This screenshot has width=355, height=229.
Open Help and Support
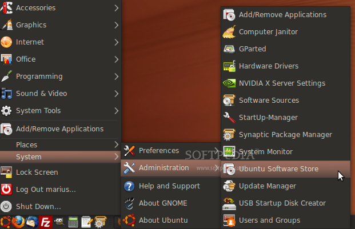(171, 186)
